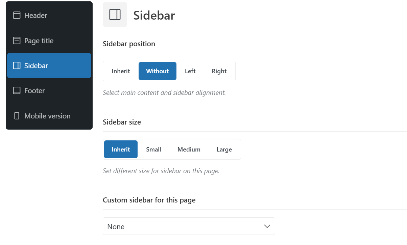
Task: Pick Medium sidebar size
Action: 189,149
